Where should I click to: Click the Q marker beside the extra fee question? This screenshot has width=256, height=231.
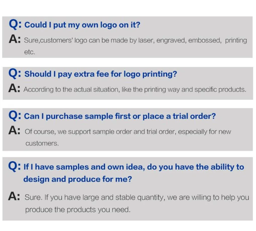[x=15, y=74]
